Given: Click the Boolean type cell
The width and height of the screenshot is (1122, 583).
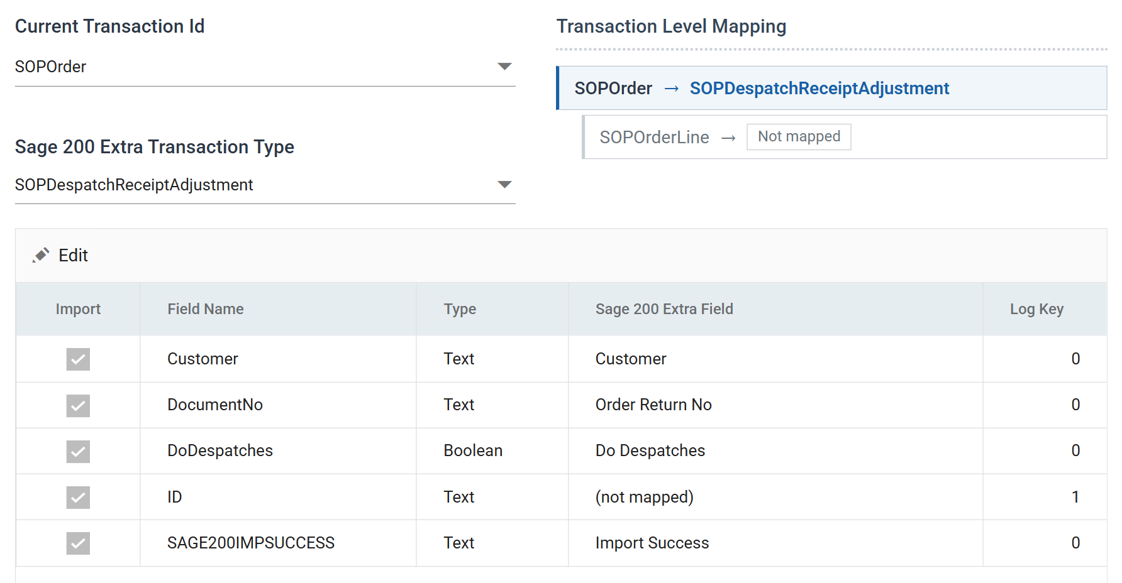Looking at the screenshot, I should 492,451.
